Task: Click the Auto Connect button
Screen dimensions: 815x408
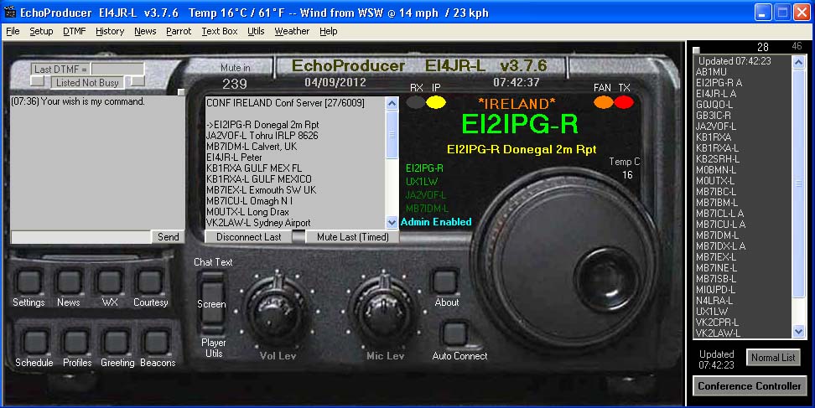Action: [x=455, y=333]
